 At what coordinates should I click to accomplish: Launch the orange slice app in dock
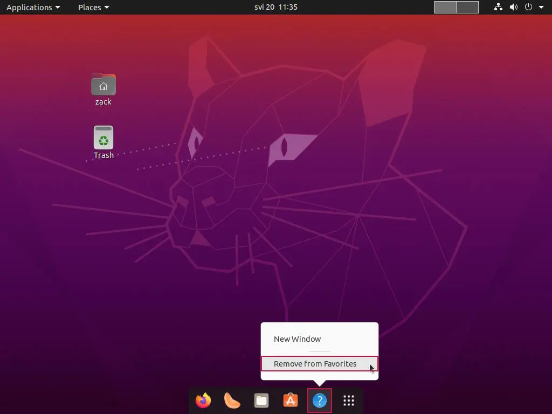point(232,401)
